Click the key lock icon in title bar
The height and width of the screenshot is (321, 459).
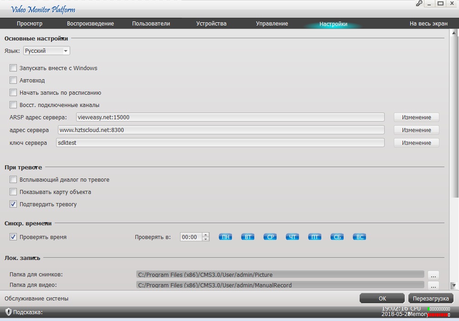tap(419, 4)
